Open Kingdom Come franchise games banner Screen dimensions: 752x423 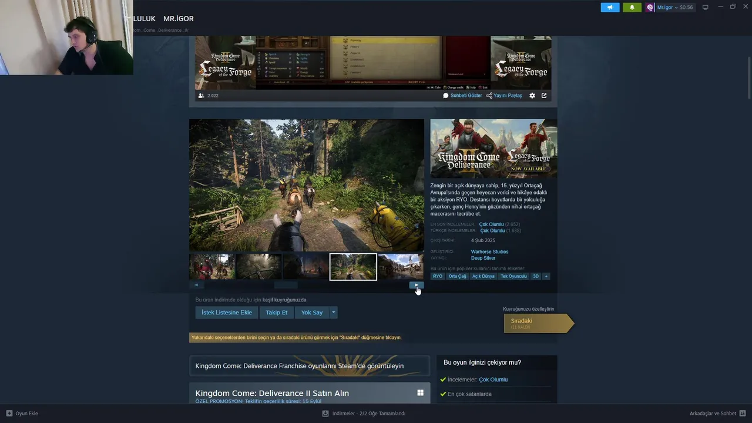click(310, 365)
